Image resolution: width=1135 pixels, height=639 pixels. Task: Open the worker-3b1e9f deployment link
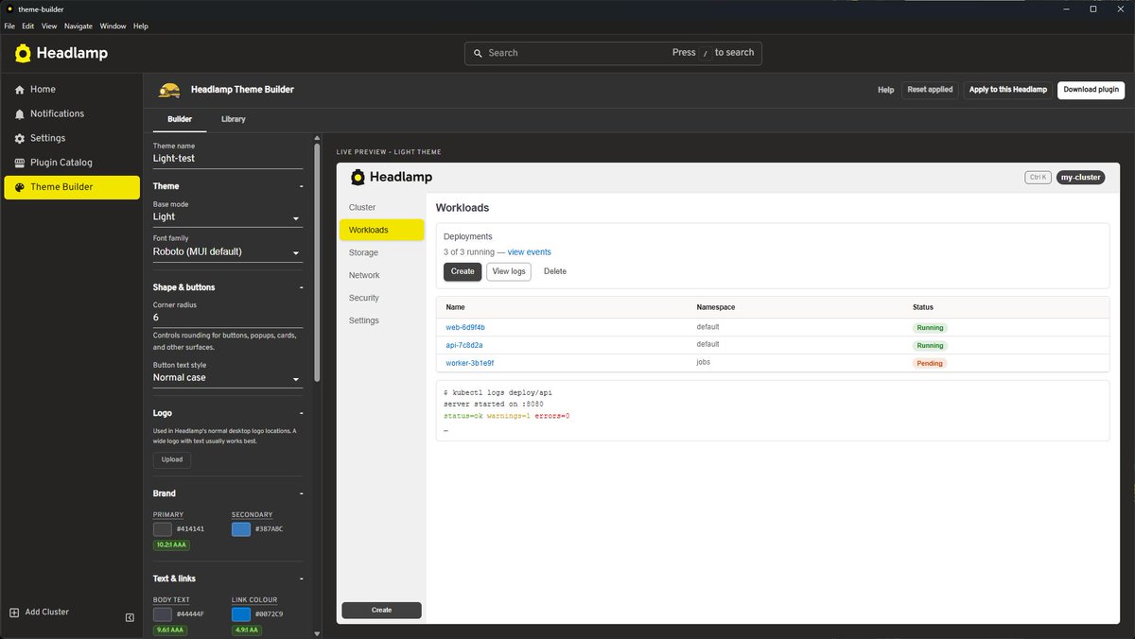(x=470, y=363)
